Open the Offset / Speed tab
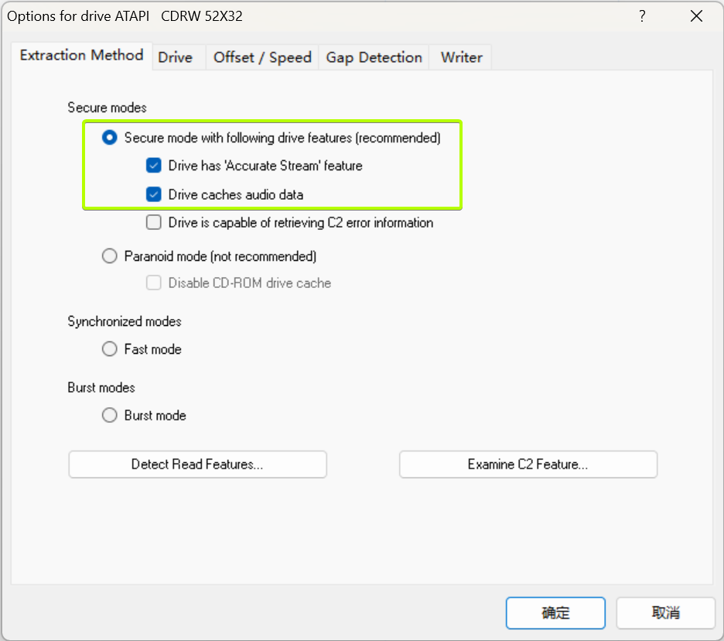The image size is (724, 641). pos(262,57)
